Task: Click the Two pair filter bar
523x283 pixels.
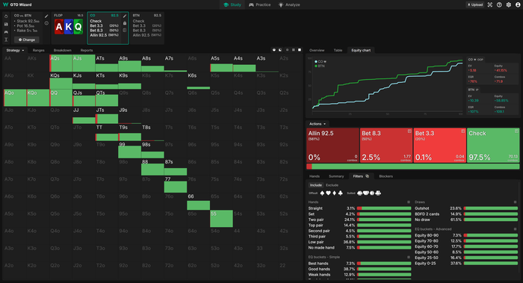Action: pos(384,220)
